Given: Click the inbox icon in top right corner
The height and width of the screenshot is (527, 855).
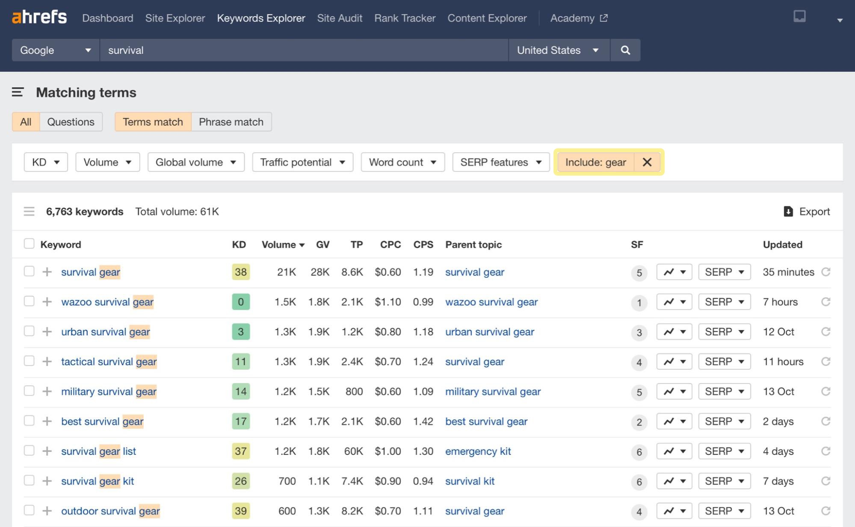Looking at the screenshot, I should click(800, 17).
